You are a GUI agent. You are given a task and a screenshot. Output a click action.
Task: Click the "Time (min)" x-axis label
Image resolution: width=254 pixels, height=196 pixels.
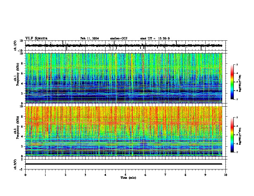(128, 178)
